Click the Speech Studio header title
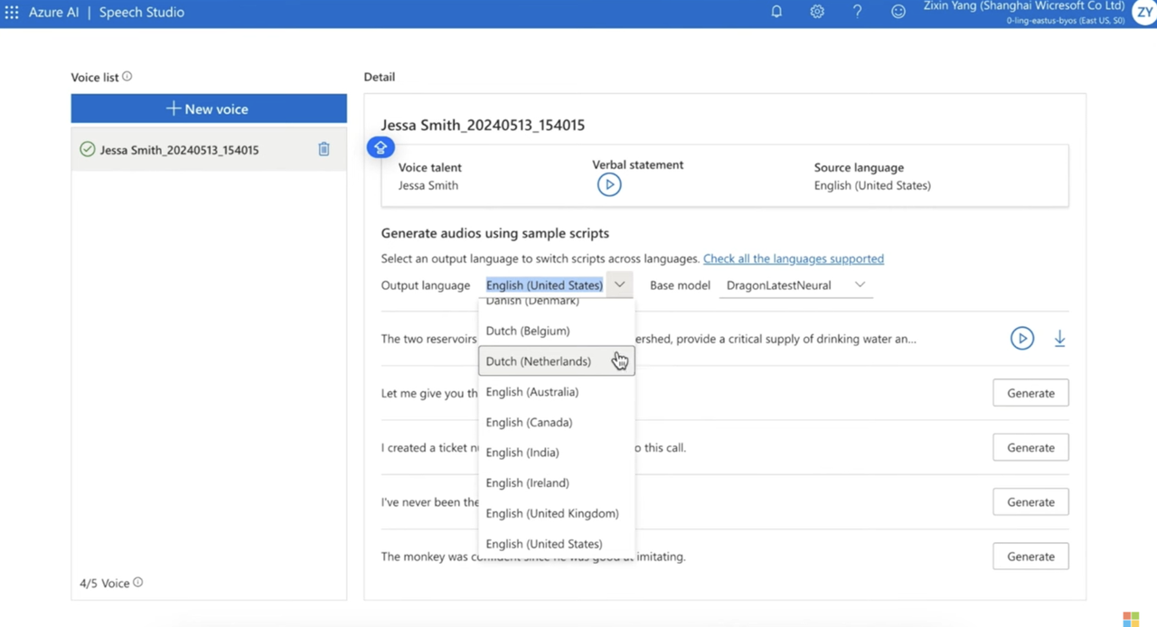 (142, 13)
